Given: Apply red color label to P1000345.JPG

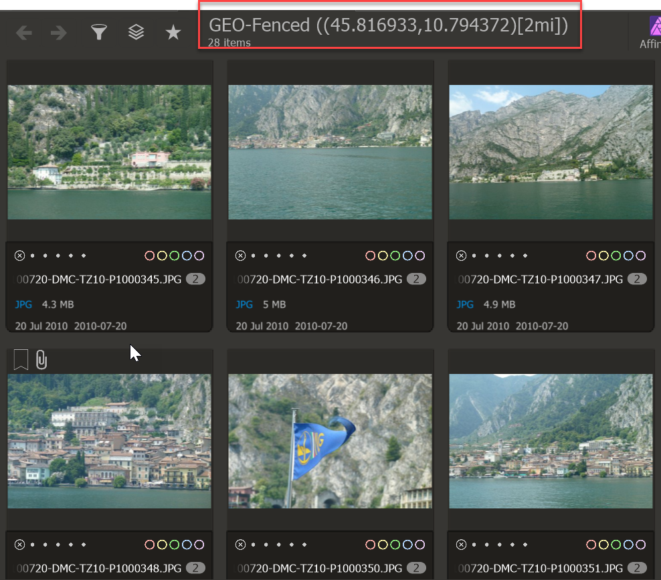Looking at the screenshot, I should [150, 256].
